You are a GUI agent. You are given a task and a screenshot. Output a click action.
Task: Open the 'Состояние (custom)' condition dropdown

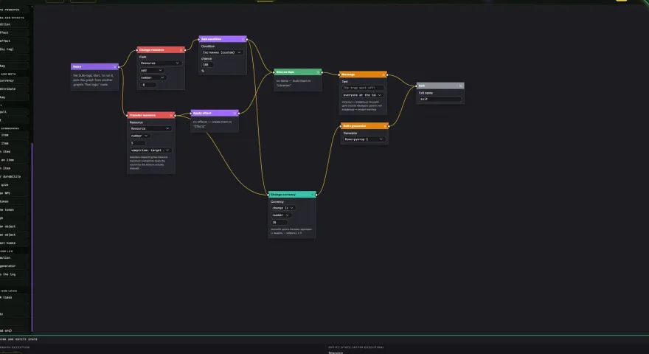tap(222, 52)
